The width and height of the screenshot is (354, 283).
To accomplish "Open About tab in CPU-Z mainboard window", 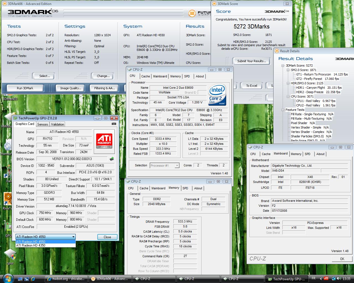I will tap(321, 154).
